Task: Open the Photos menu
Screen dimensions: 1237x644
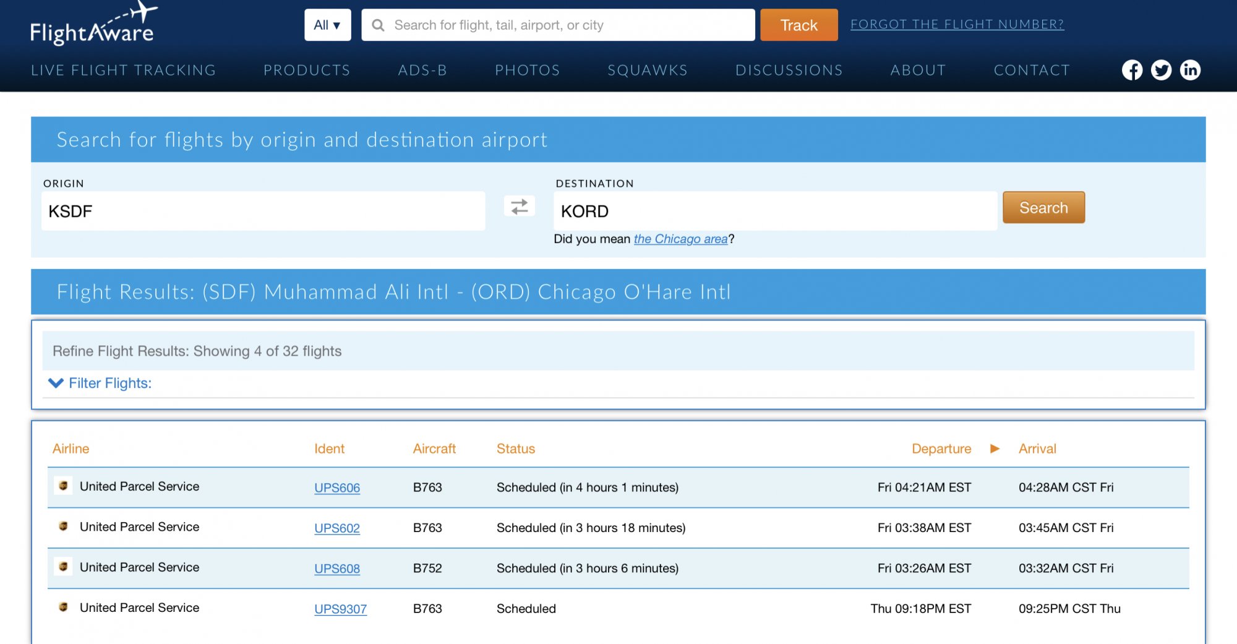Action: click(x=528, y=70)
